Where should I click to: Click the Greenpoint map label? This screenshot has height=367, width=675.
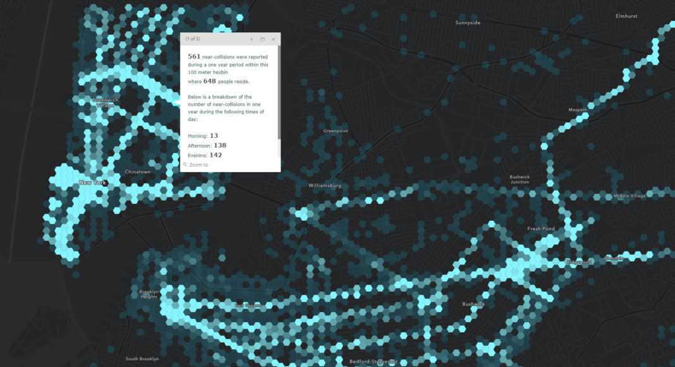coord(336,130)
